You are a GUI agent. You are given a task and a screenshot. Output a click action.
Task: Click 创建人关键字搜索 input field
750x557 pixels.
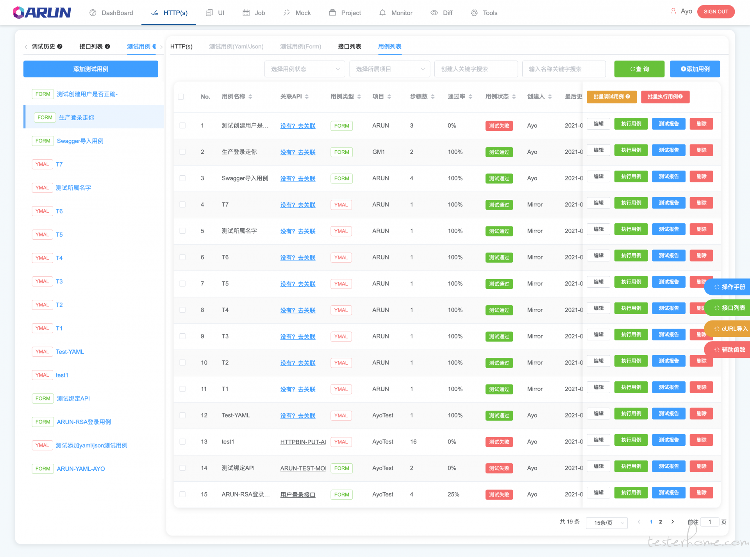476,69
